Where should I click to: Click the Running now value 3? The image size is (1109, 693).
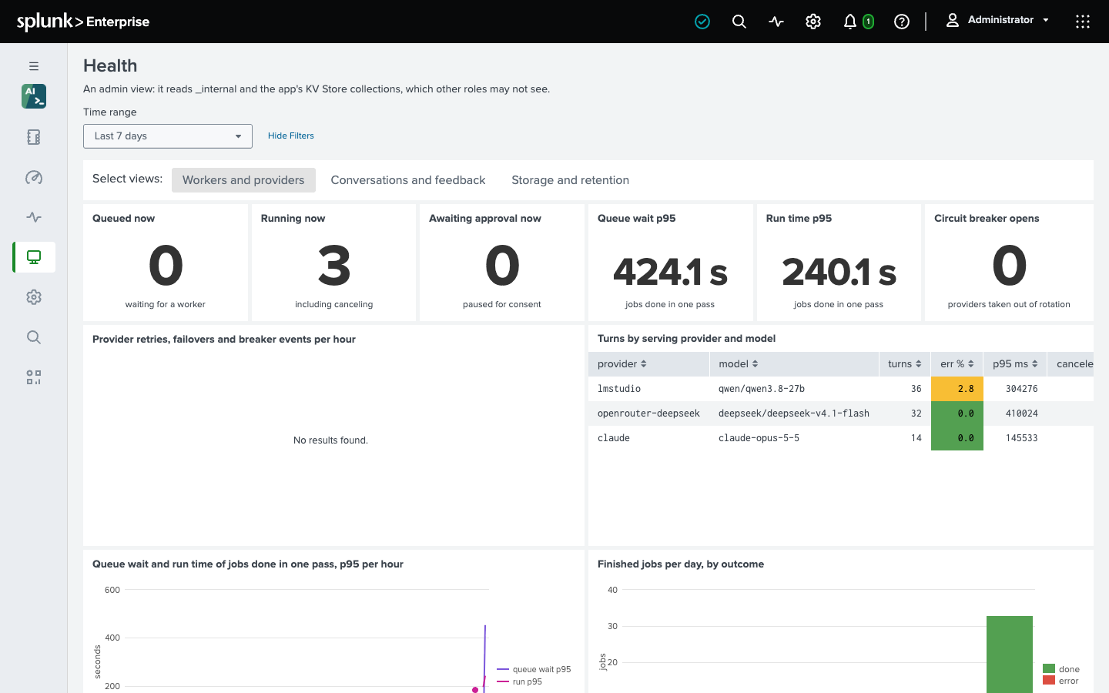pyautogui.click(x=333, y=266)
